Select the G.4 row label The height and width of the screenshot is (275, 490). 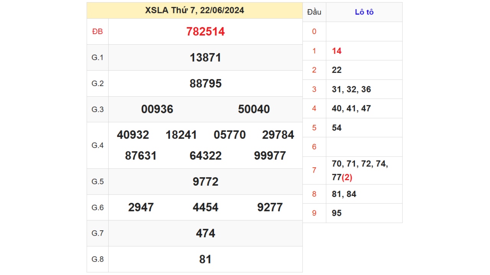tap(98, 145)
